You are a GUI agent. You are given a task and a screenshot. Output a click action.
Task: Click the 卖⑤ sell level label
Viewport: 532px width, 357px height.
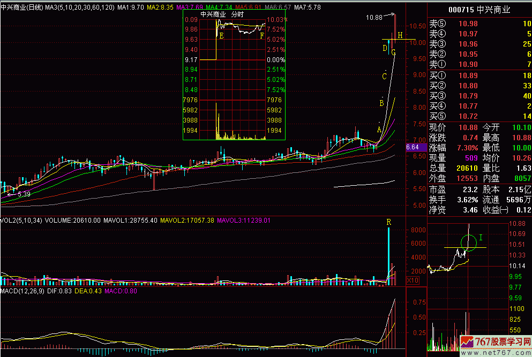tap(438, 24)
